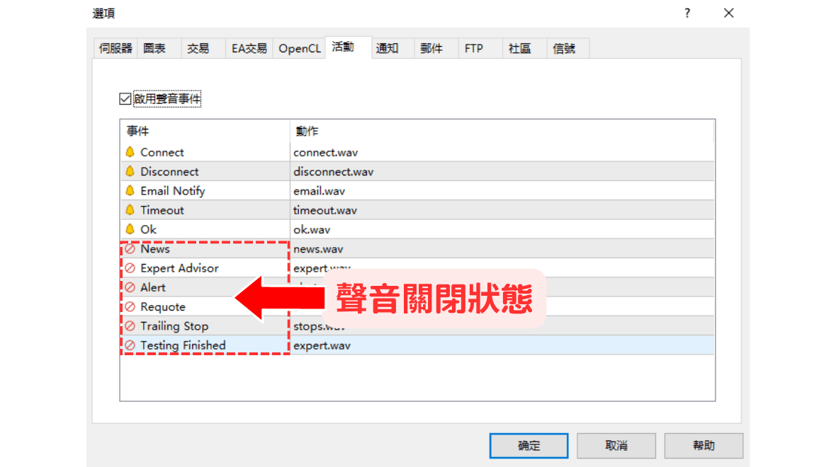Open the FTP settings tab
Image resolution: width=836 pixels, height=467 pixels.
[473, 49]
